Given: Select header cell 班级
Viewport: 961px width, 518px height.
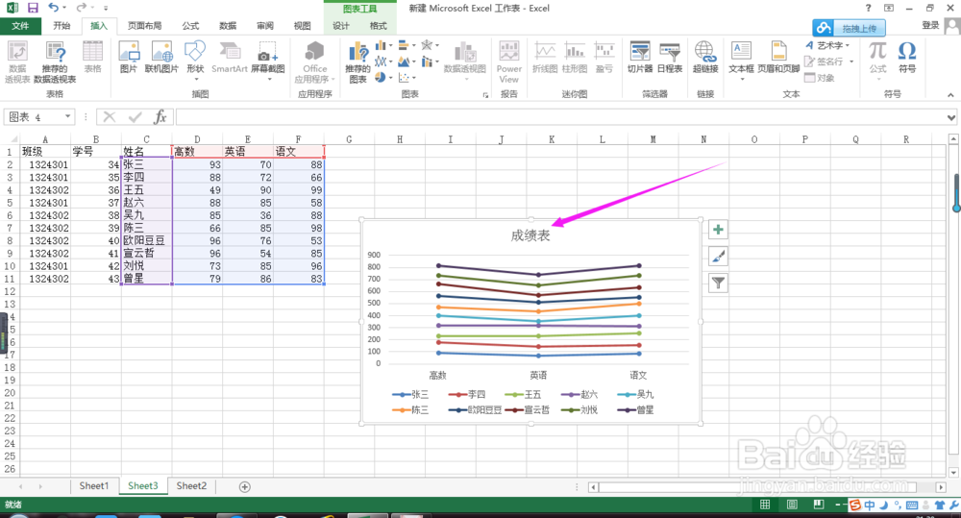Looking at the screenshot, I should coord(45,152).
